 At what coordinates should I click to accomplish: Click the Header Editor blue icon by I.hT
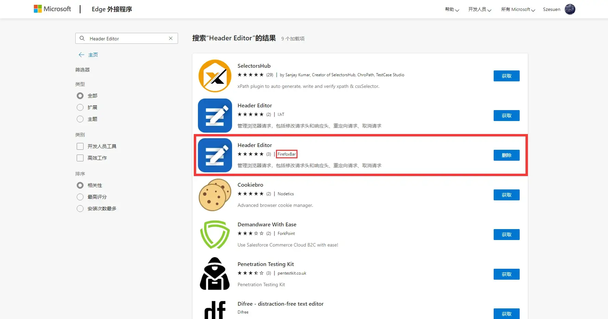pyautogui.click(x=215, y=116)
